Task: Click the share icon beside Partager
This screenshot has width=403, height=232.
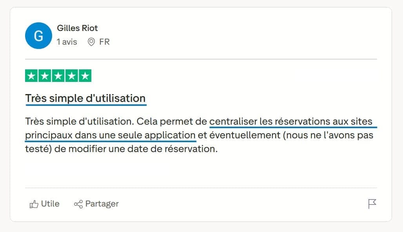Action: coord(78,204)
